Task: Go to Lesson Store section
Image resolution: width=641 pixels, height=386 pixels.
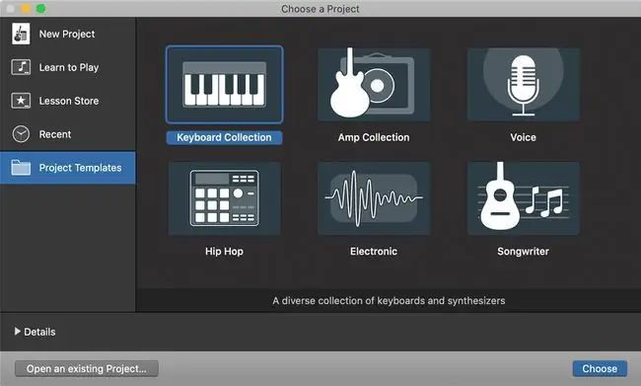Action: pyautogui.click(x=68, y=101)
